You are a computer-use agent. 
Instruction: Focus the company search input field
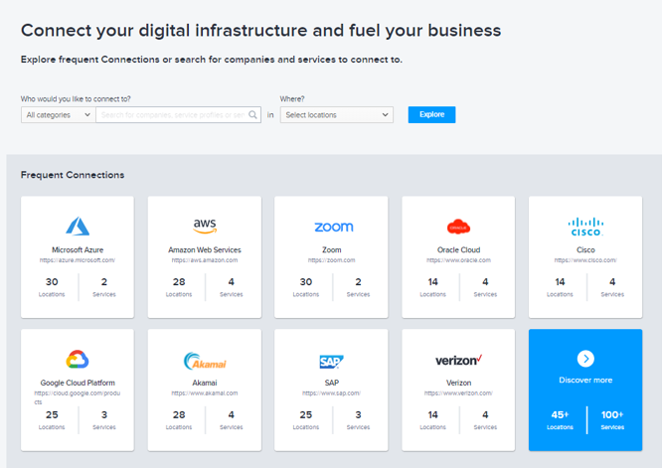pyautogui.click(x=178, y=115)
